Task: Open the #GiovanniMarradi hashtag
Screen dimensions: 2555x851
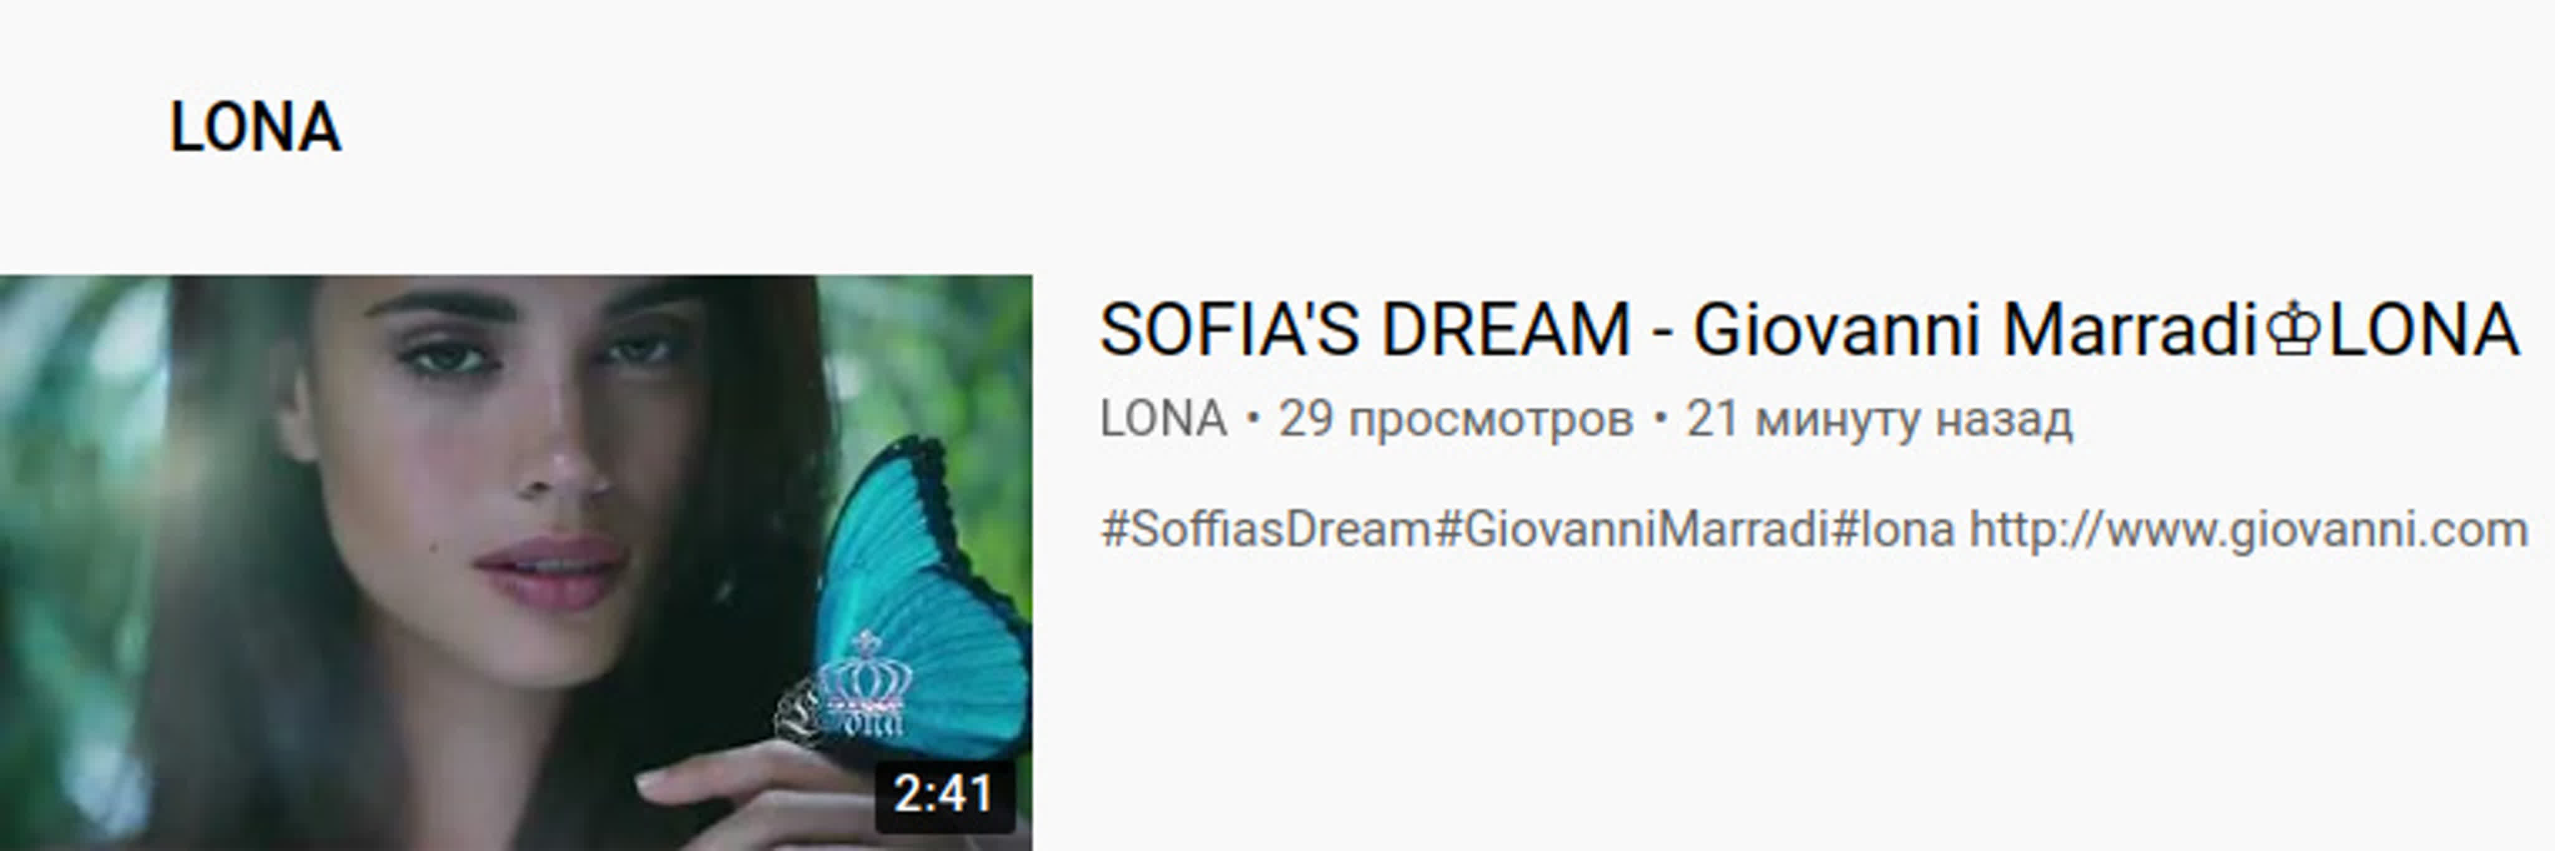Action: pyautogui.click(x=1632, y=530)
